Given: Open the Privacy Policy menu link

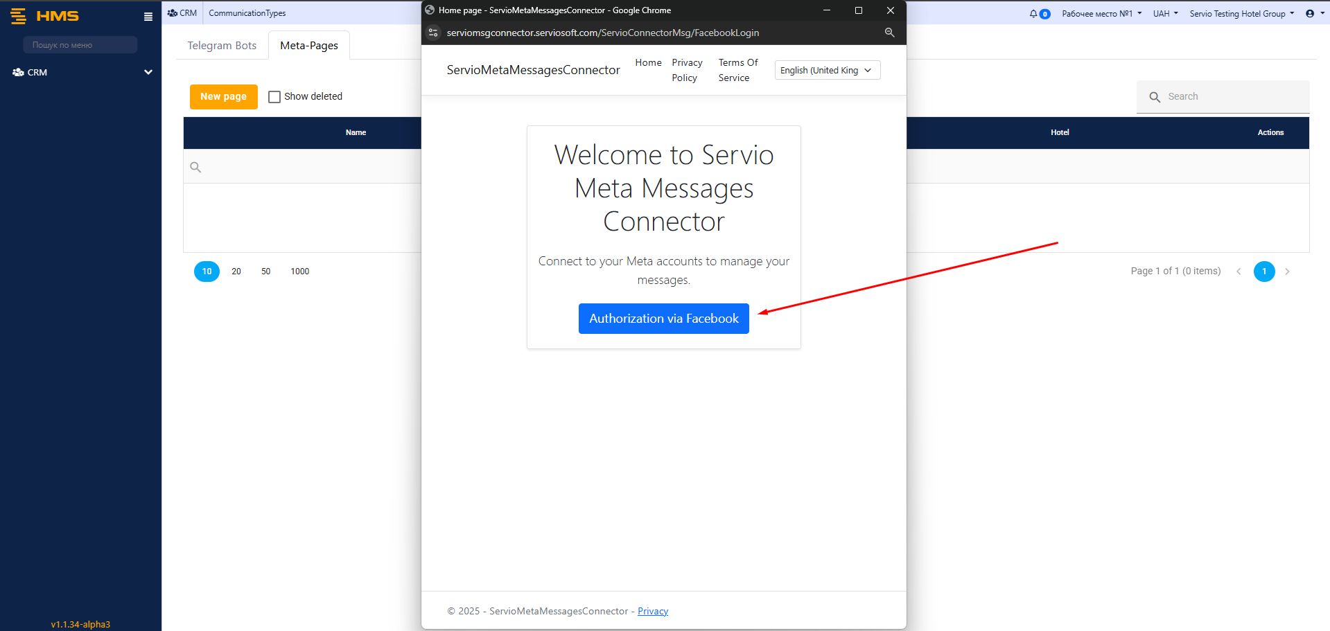Looking at the screenshot, I should coord(687,70).
